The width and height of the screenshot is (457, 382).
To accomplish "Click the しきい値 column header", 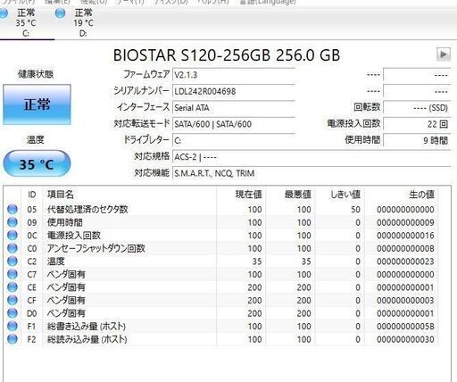I will 340,195.
